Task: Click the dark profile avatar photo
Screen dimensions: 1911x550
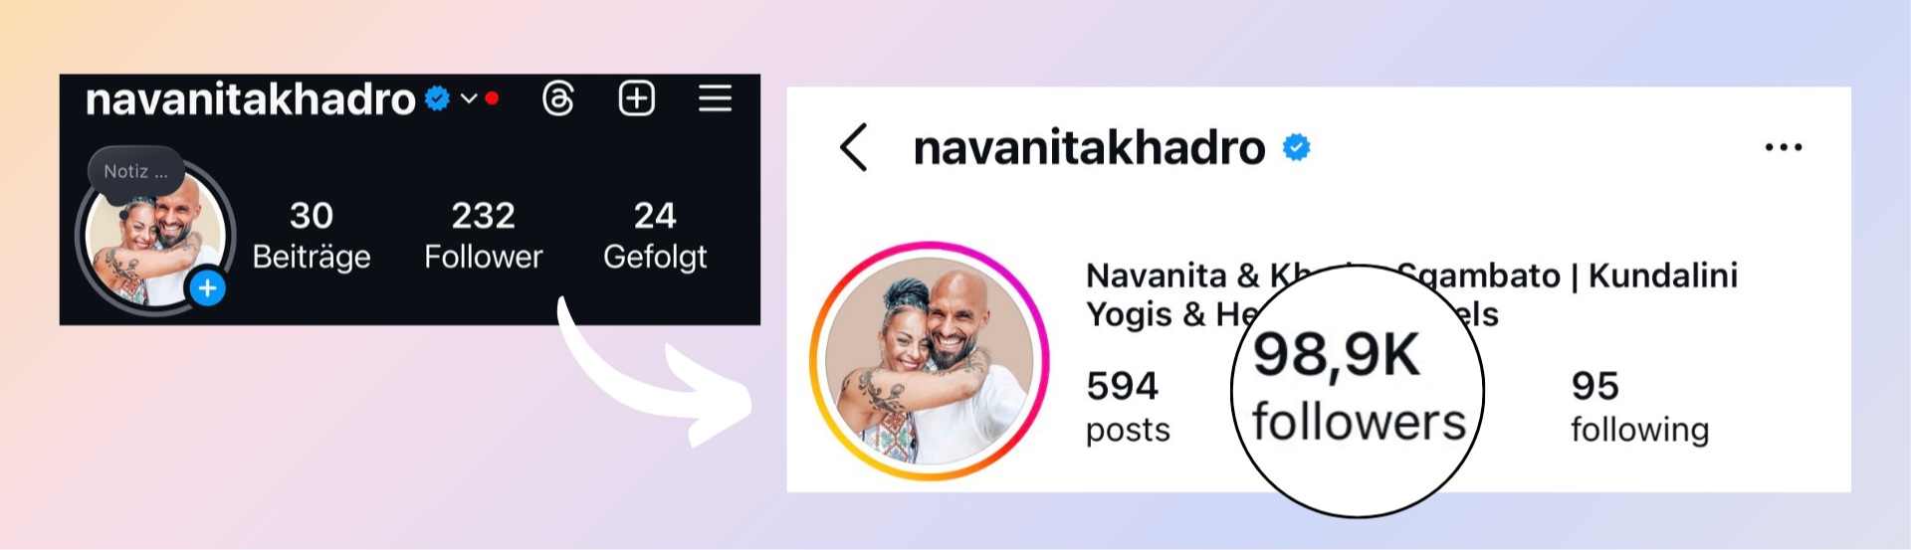Action: (x=155, y=239)
